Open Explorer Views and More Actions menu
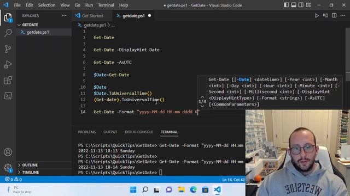 (x=64, y=16)
